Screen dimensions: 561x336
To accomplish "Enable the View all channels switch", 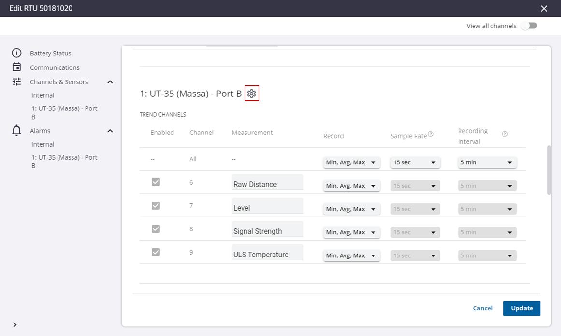I will pyautogui.click(x=529, y=26).
